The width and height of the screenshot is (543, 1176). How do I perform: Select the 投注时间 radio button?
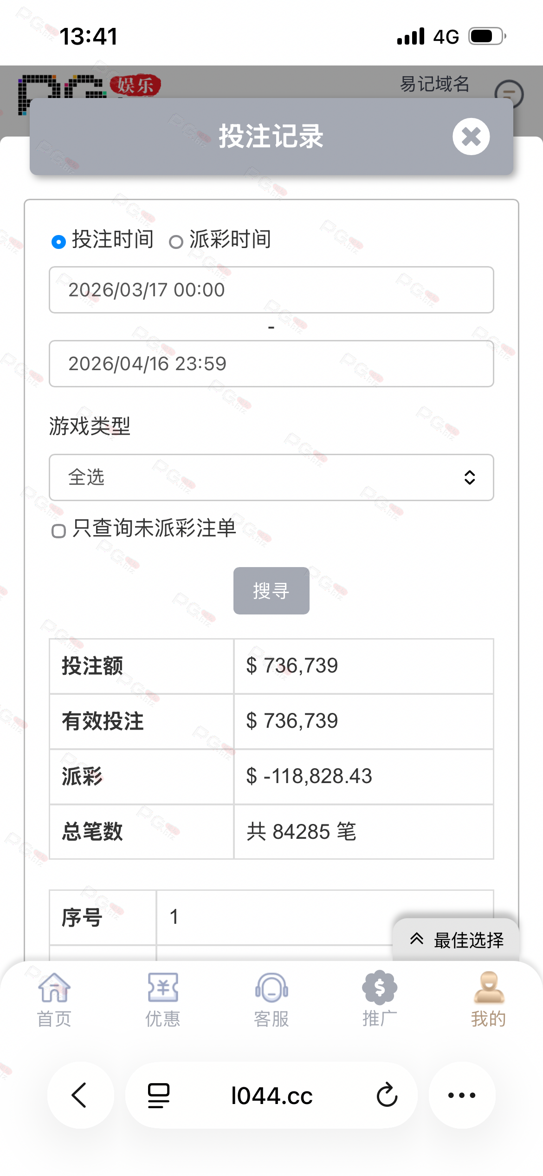click(x=58, y=242)
